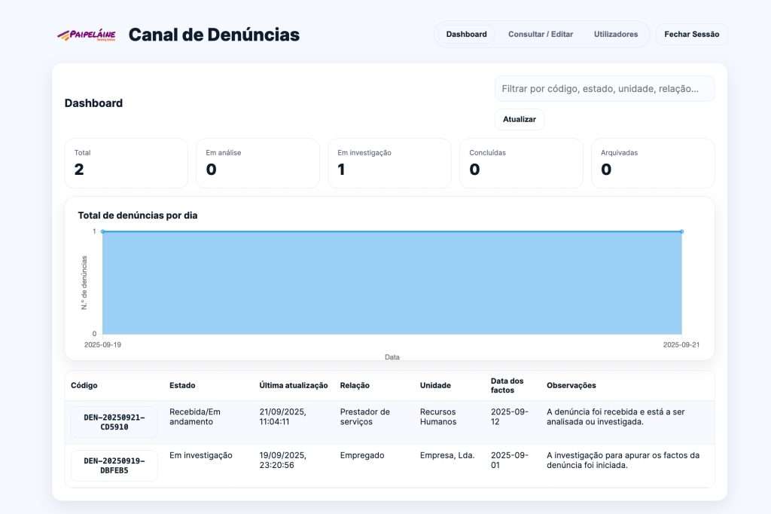The width and height of the screenshot is (771, 514).
Task: Select the Em análise summary card
Action: (x=258, y=163)
